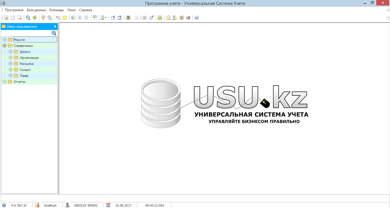The width and height of the screenshot is (390, 208).
Task: Click the collapse all double-chevron up icon
Action: tap(87, 18)
